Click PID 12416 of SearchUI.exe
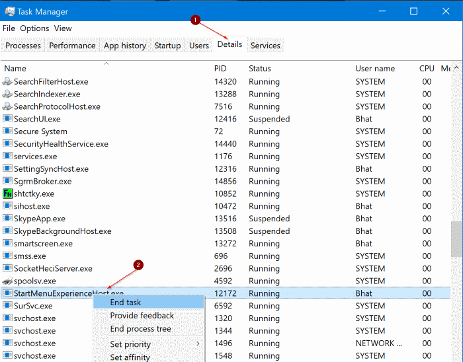This screenshot has width=463, height=362. point(226,119)
